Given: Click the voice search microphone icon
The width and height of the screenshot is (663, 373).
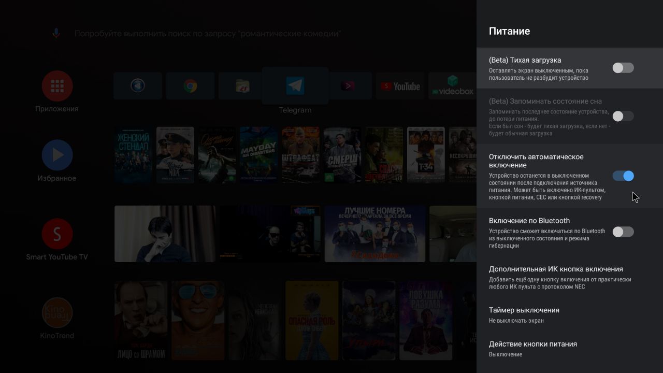Looking at the screenshot, I should (56, 34).
